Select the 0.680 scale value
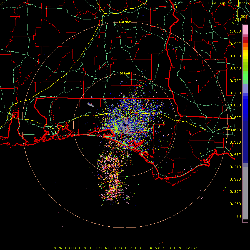 (235, 105)
